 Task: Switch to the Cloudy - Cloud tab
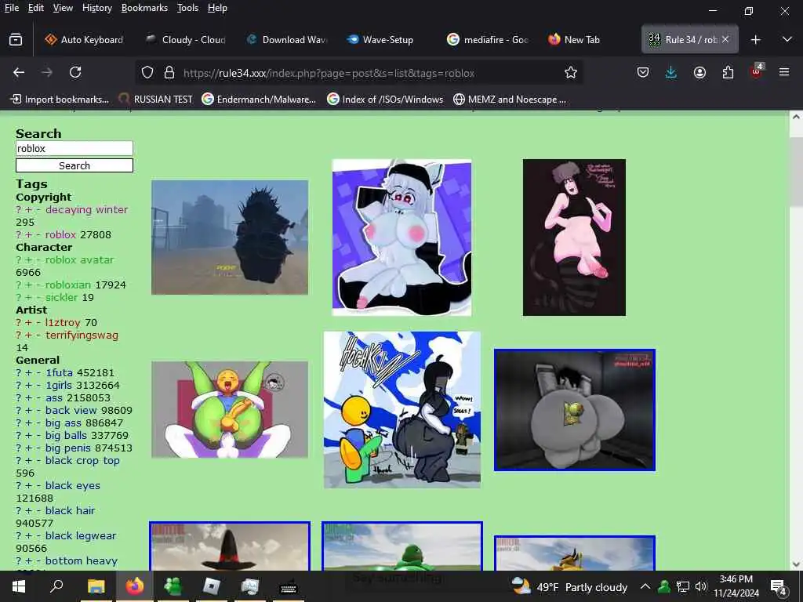point(185,39)
